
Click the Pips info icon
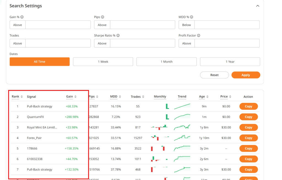pos(102,17)
